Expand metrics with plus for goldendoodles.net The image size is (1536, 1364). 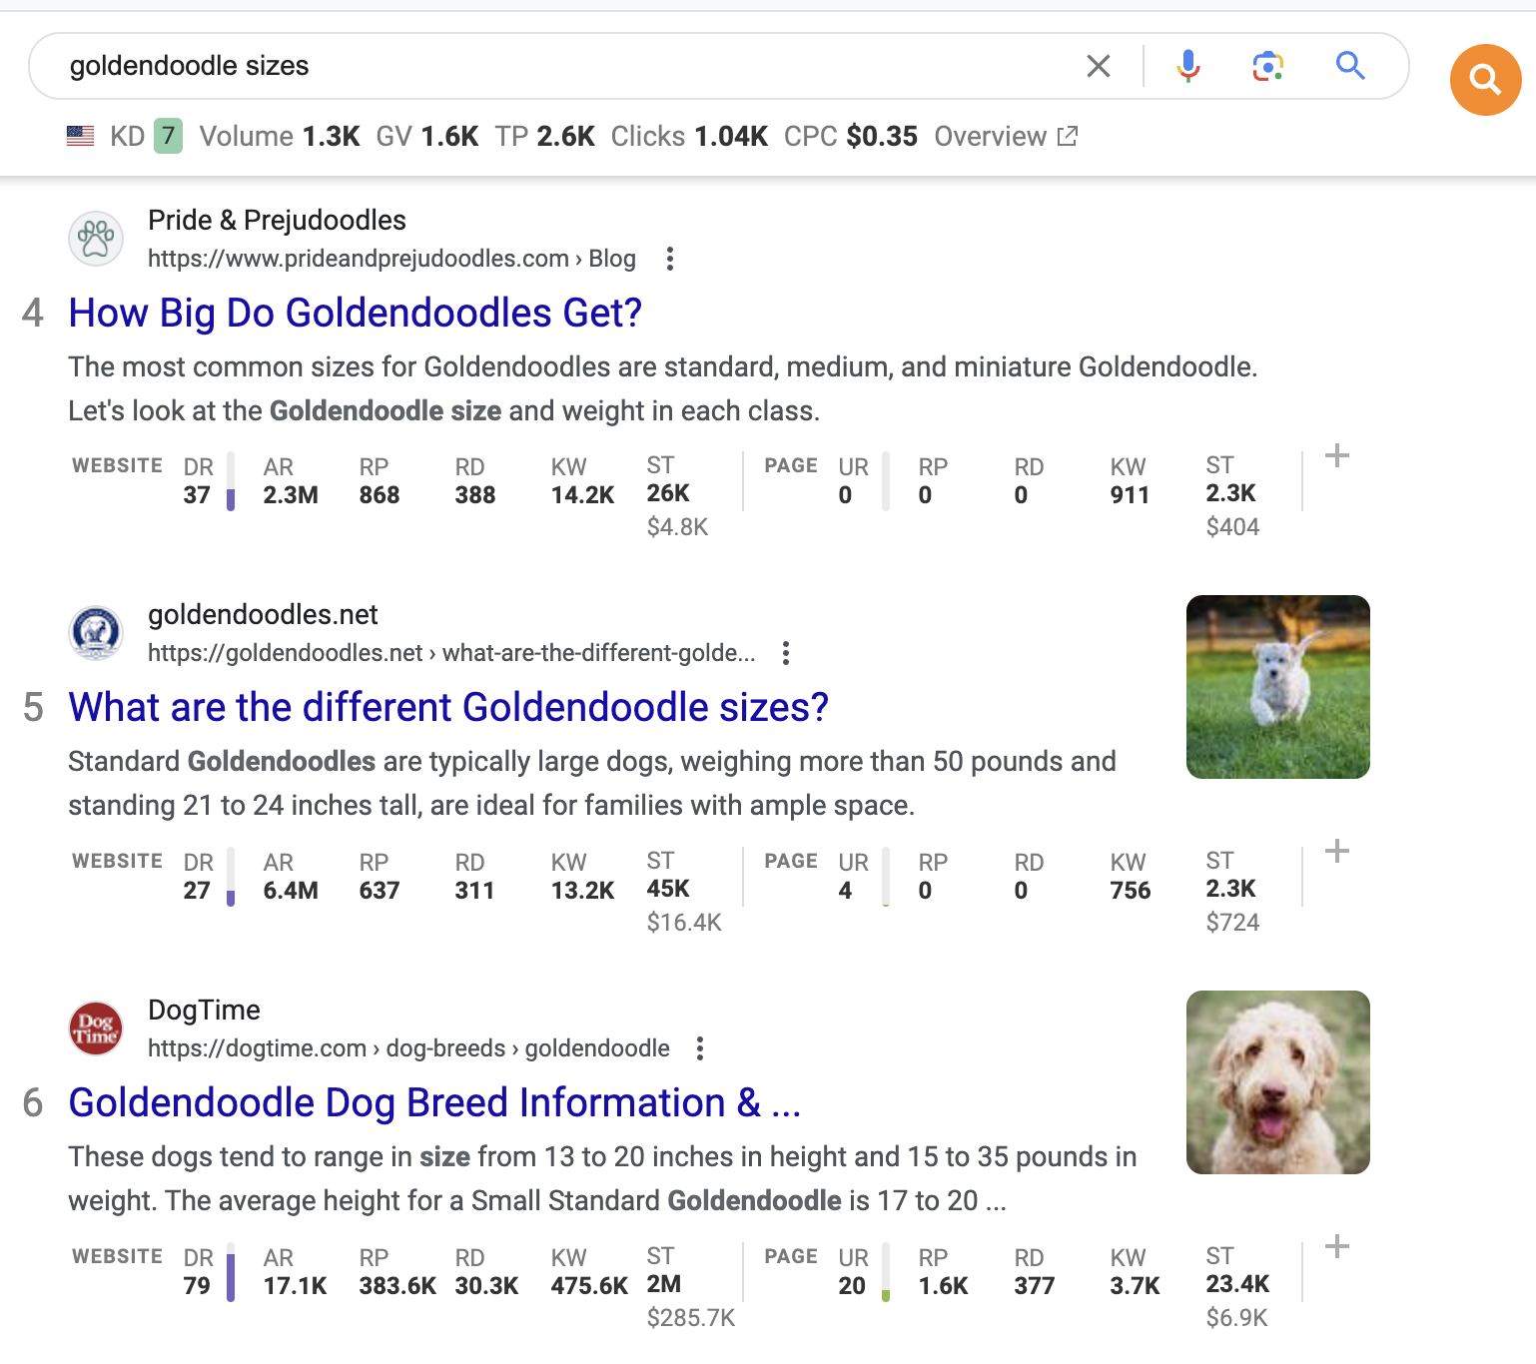click(1337, 852)
